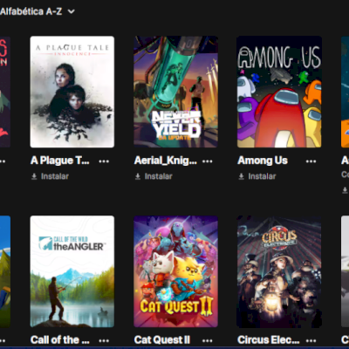Select the A Plague T... title text
349x349 pixels.
tap(60, 161)
